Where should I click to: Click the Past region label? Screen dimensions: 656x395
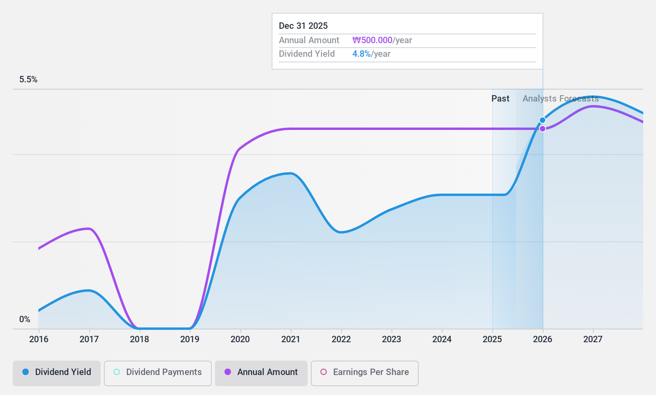point(500,99)
